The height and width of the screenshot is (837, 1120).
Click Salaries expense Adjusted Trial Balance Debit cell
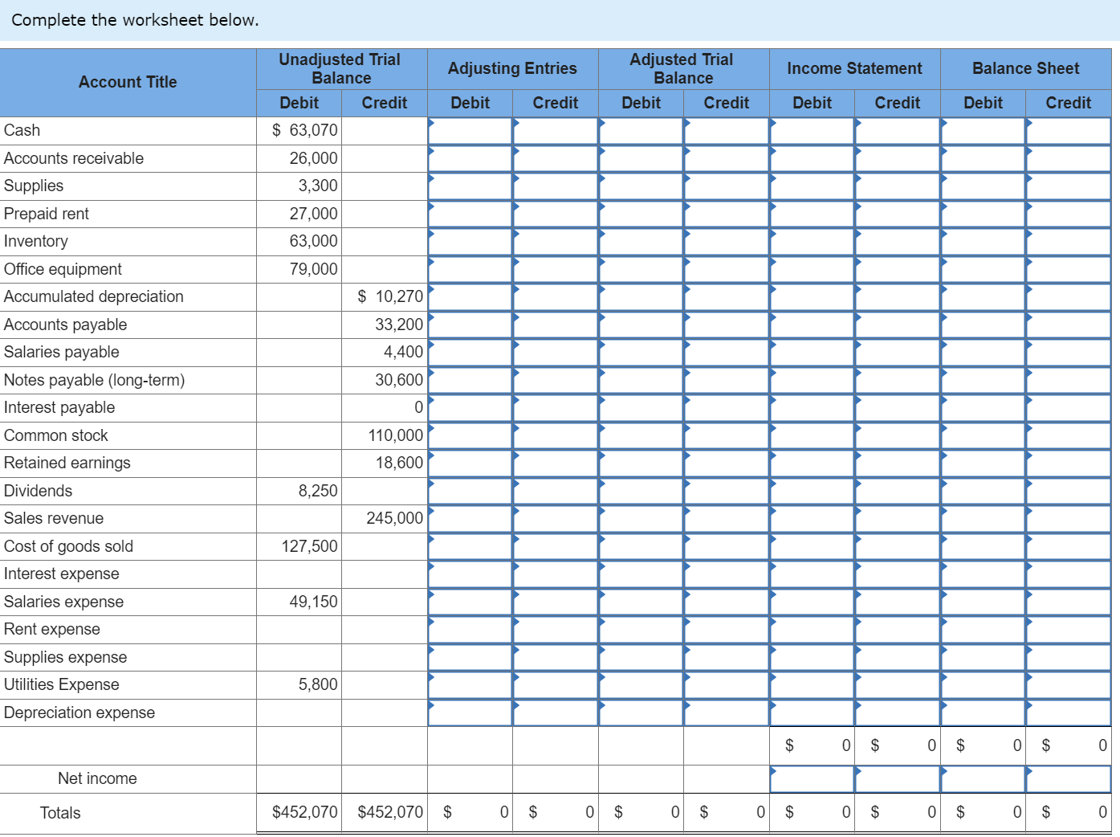(x=641, y=602)
